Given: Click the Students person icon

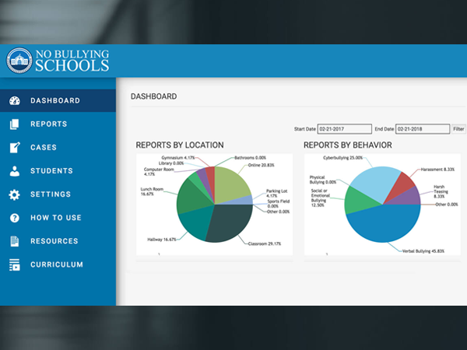Looking at the screenshot, I should [x=14, y=171].
